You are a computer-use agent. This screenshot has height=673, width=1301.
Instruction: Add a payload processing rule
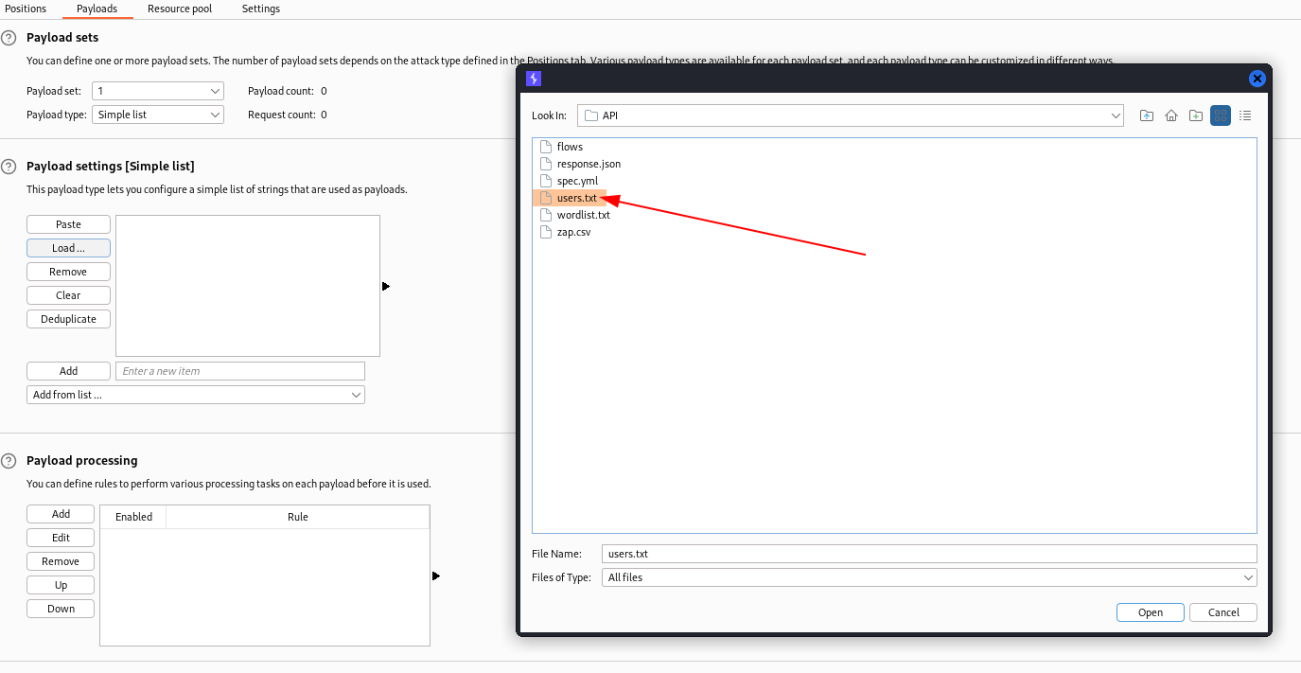(61, 514)
